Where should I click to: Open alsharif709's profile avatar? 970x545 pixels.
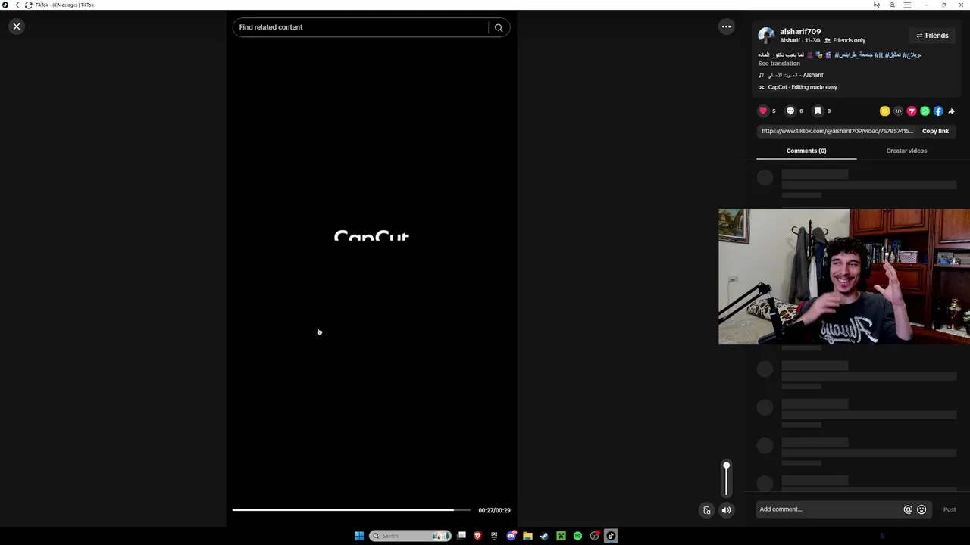[x=766, y=36]
